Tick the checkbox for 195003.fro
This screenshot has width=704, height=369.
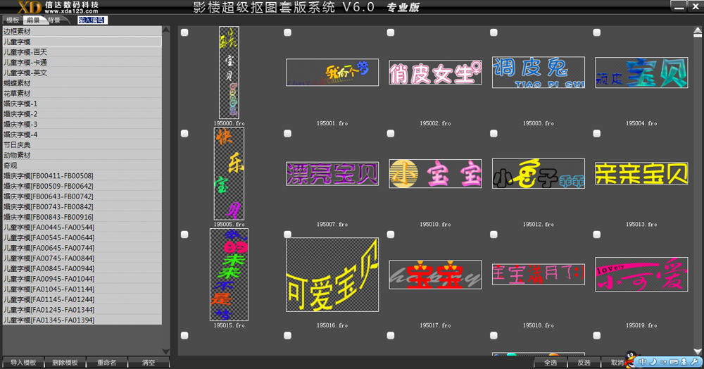[494, 32]
